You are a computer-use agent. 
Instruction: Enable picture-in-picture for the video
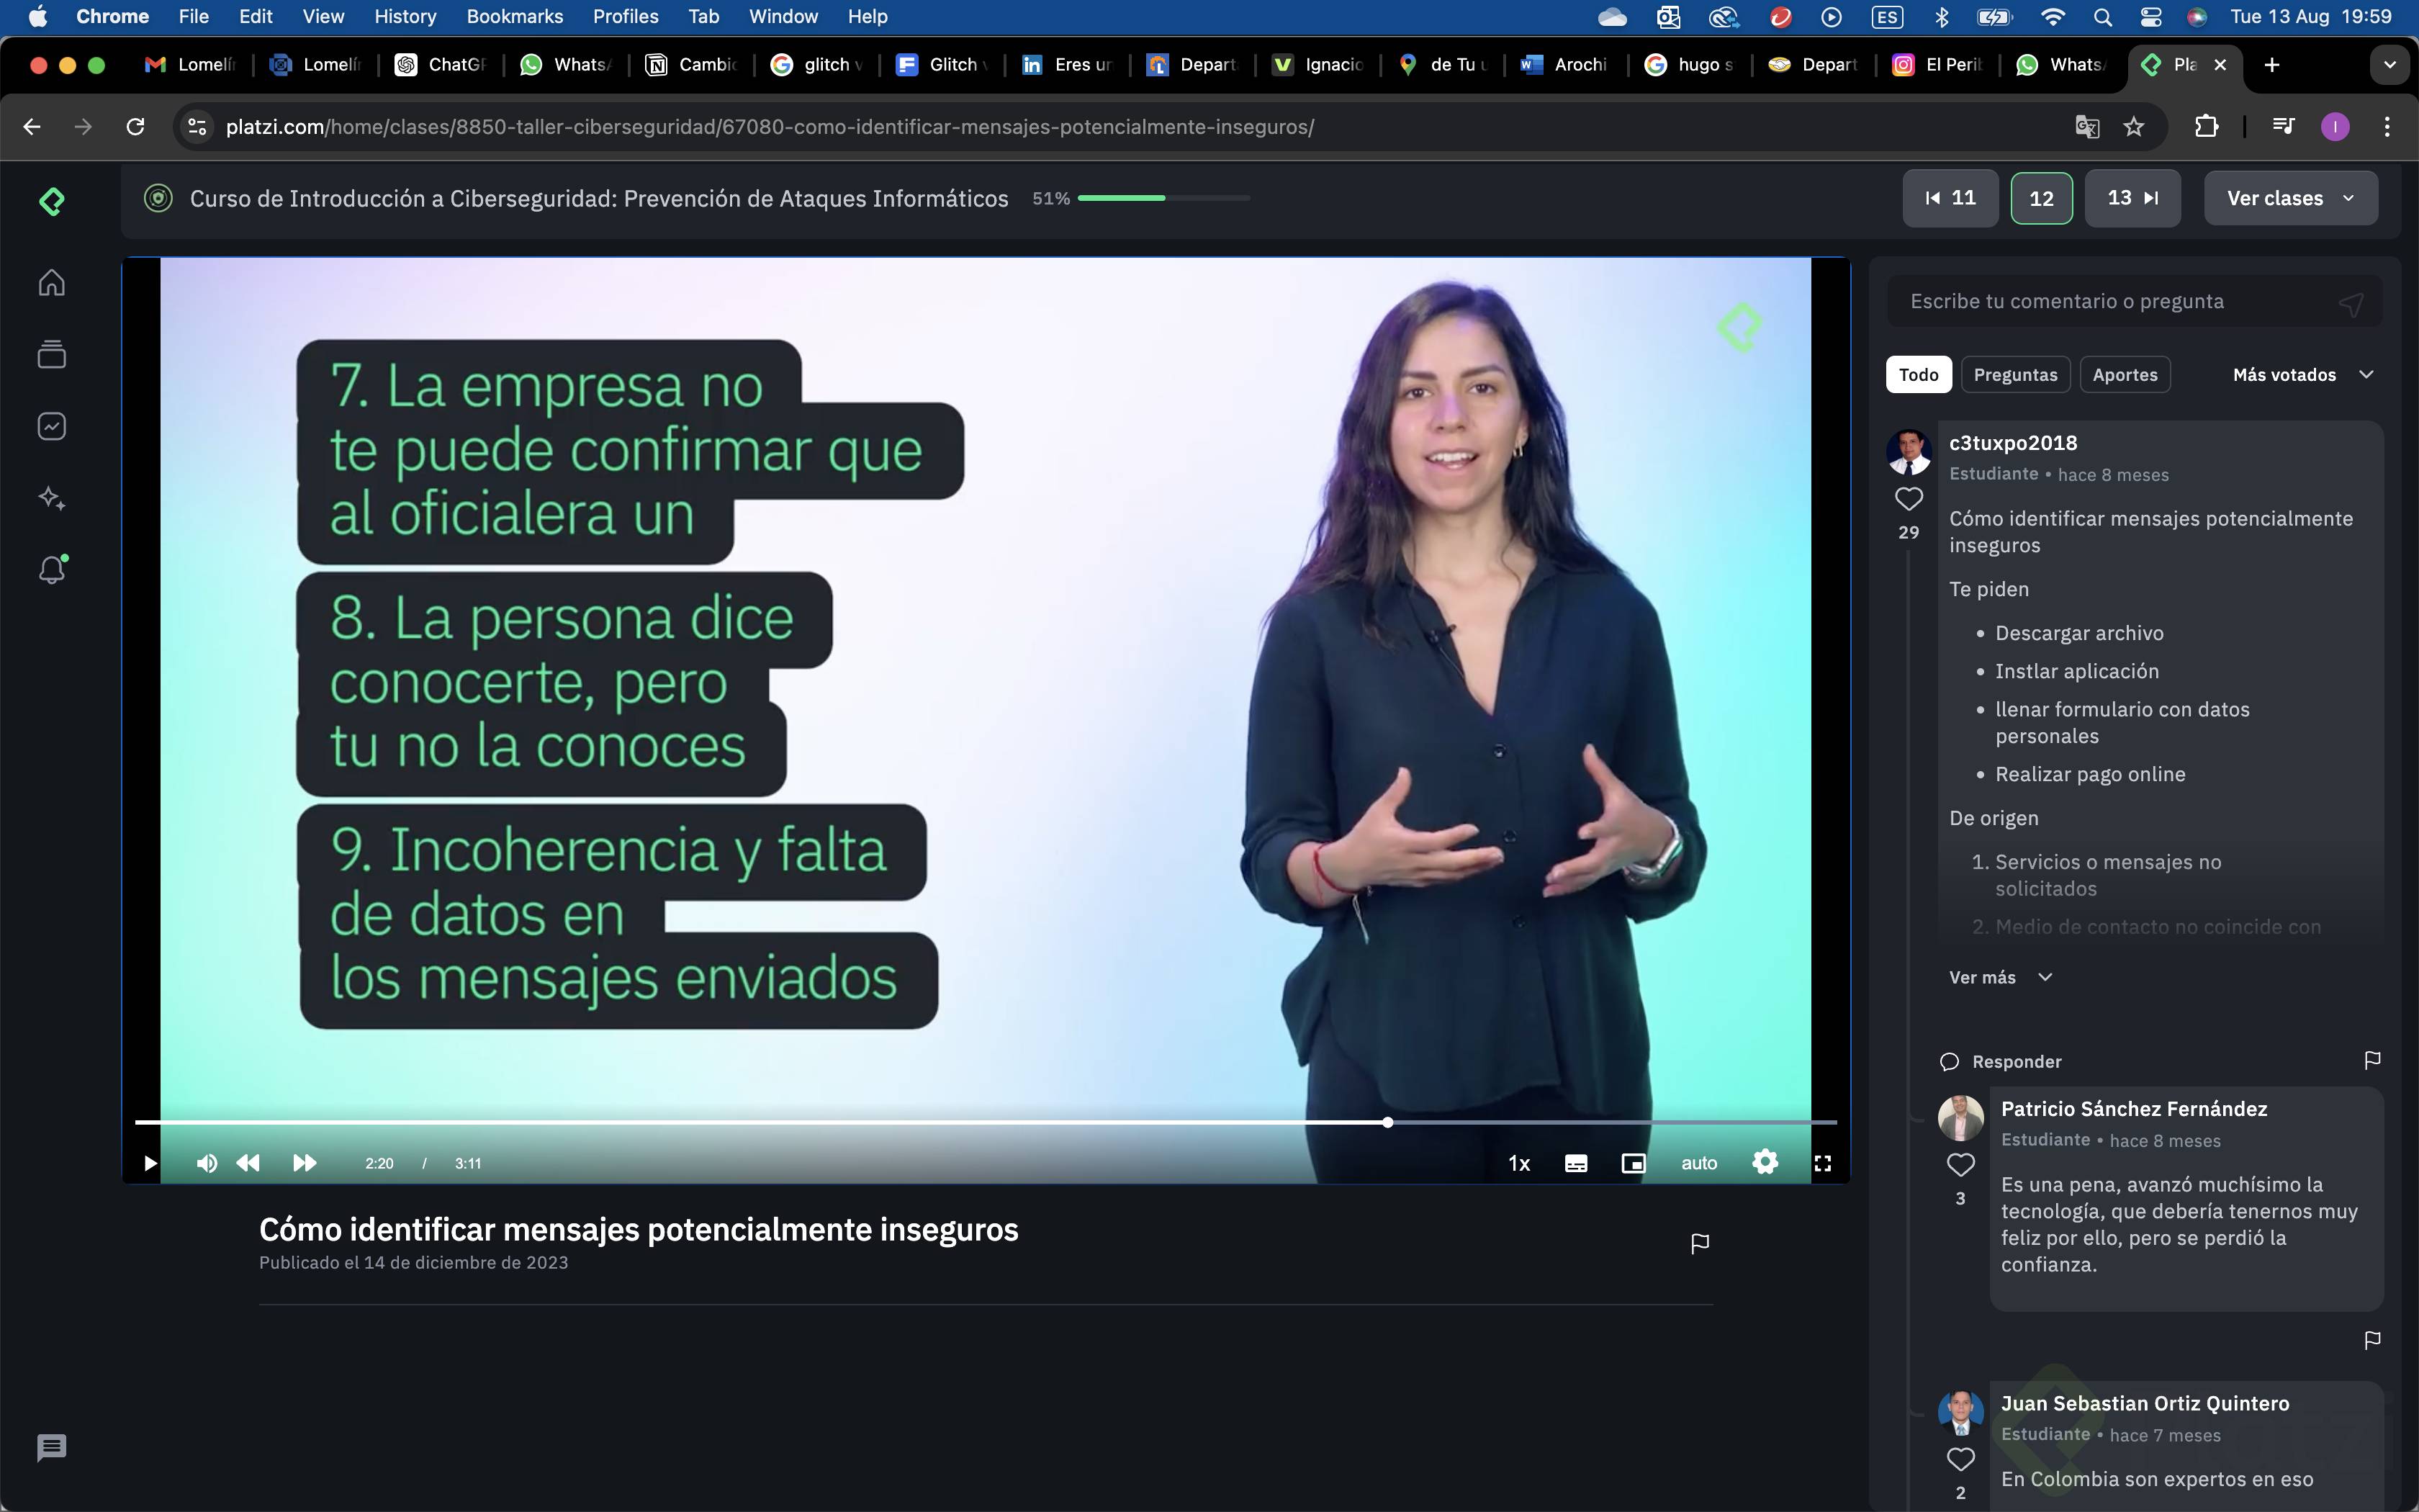pos(1632,1163)
